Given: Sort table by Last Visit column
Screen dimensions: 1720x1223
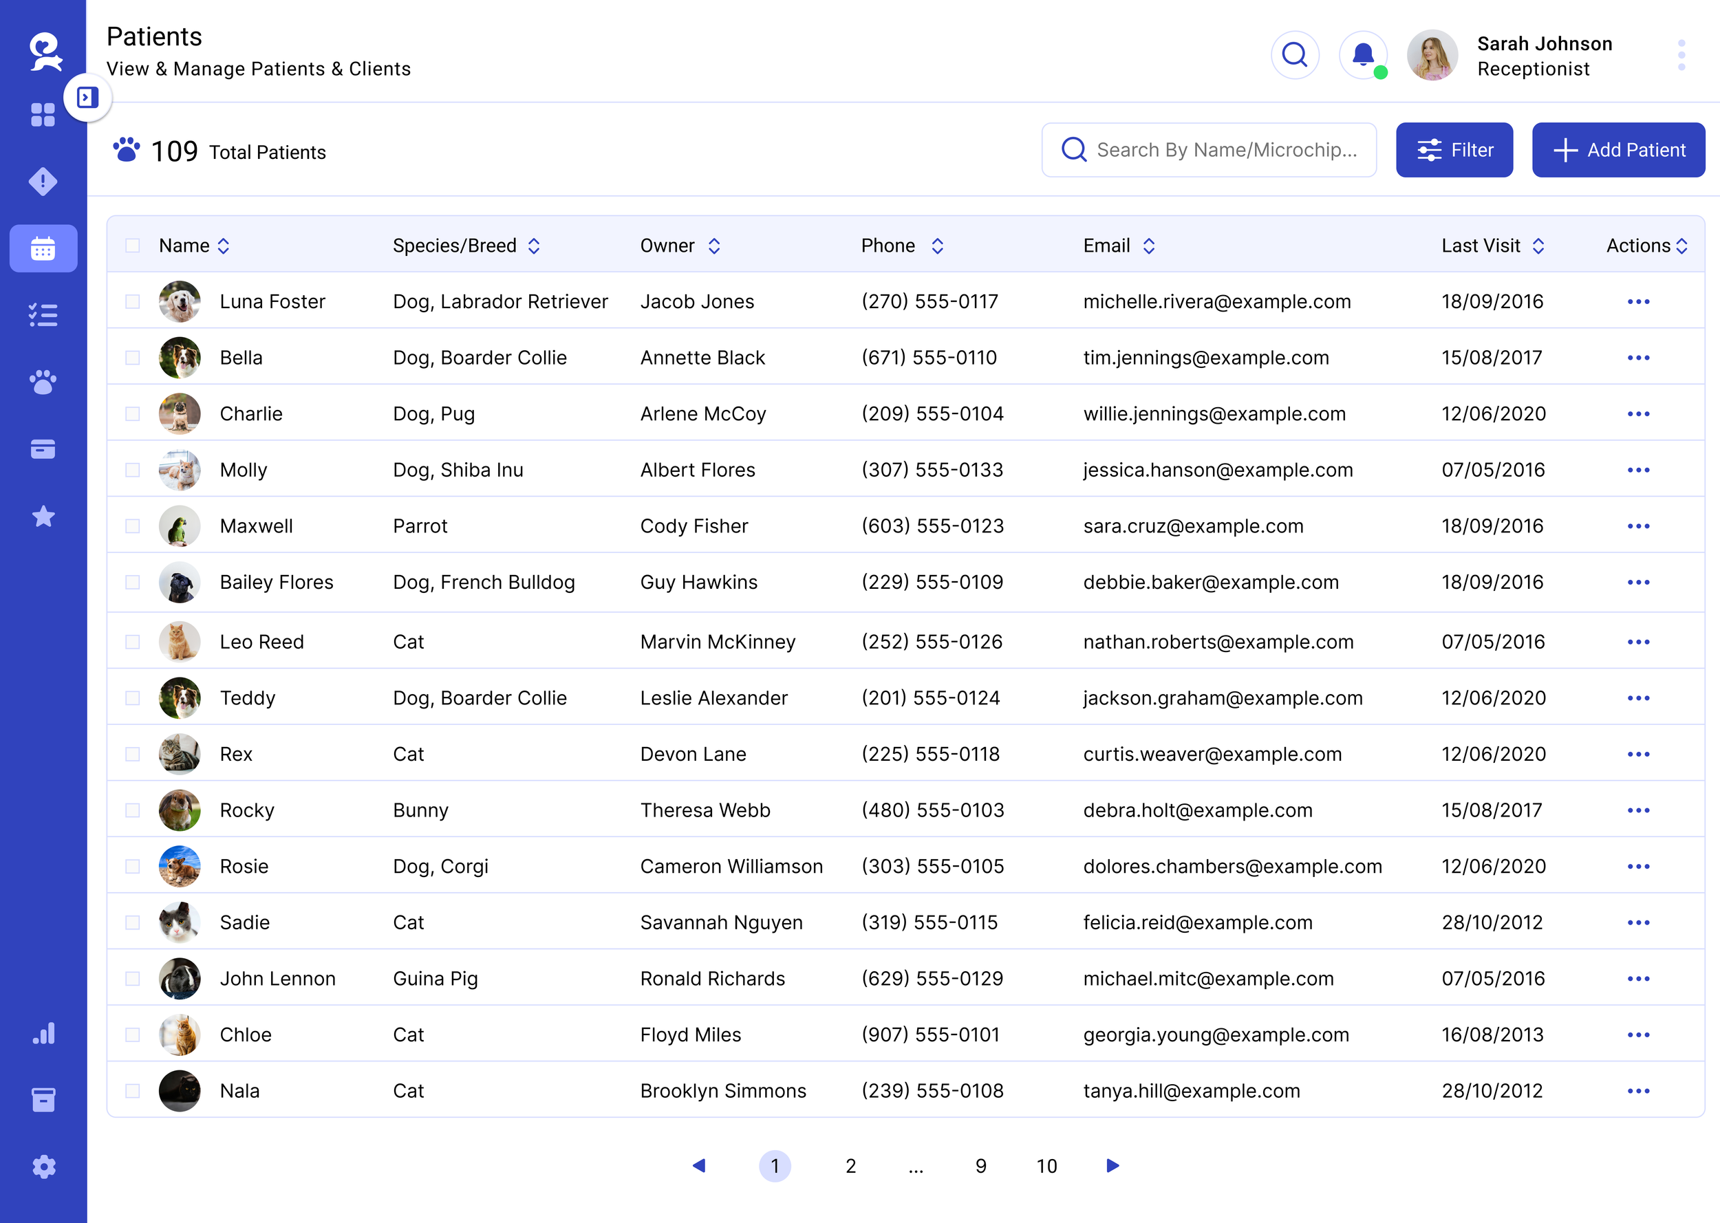Looking at the screenshot, I should coord(1538,246).
